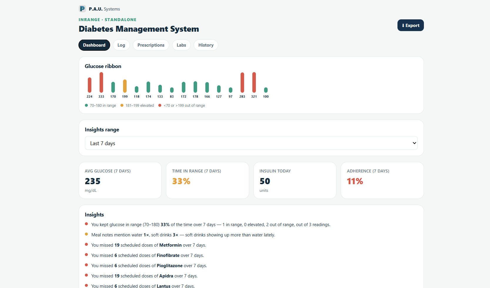The width and height of the screenshot is (490, 288).
Task: Click the Glucose ribbon title
Action: [x=103, y=66]
